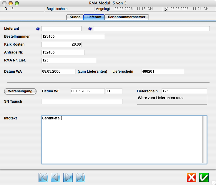Go to the previous record
The width and height of the screenshot is (216, 185).
pos(56,177)
